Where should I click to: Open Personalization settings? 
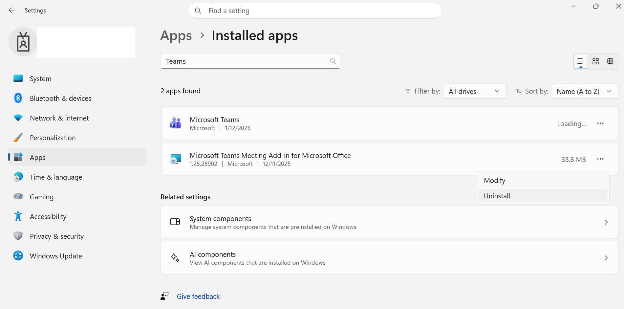[x=53, y=138]
